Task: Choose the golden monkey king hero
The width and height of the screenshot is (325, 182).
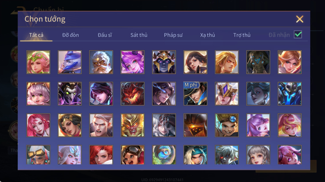Action: point(133,125)
